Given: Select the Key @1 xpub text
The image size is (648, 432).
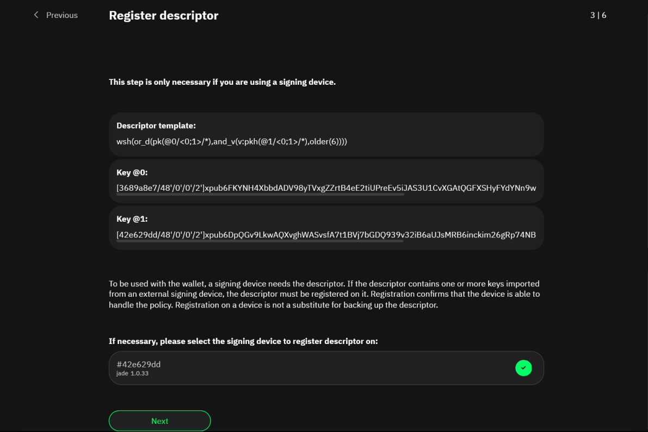Looking at the screenshot, I should pos(326,235).
